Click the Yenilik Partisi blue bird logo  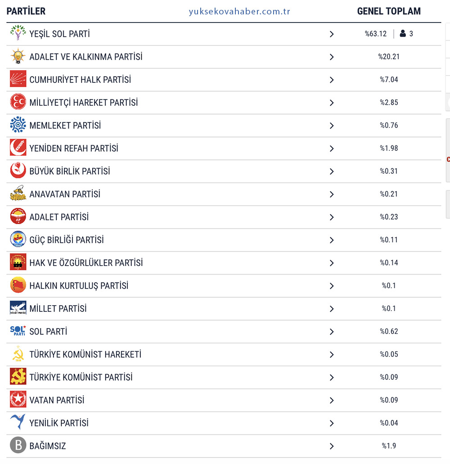click(18, 423)
